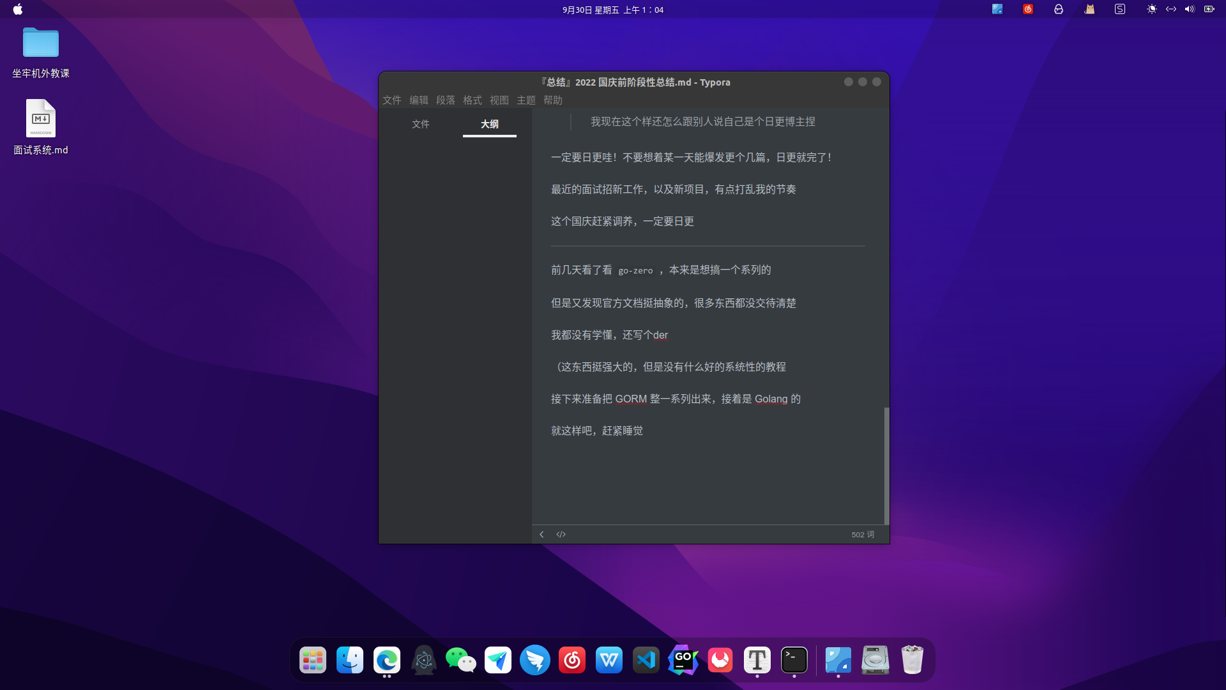1226x690 pixels.
Task: Click the double-arrow network tray icon
Action: (x=1171, y=9)
